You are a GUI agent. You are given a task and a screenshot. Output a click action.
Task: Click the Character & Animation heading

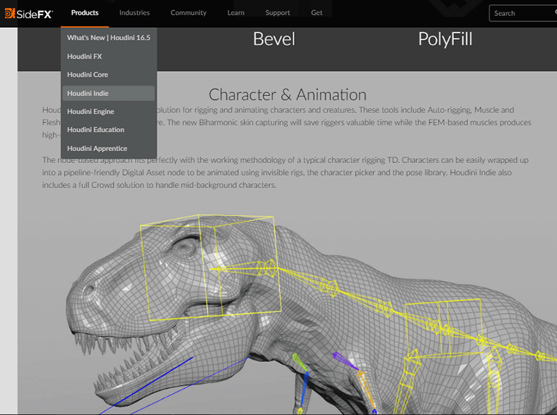tap(288, 95)
